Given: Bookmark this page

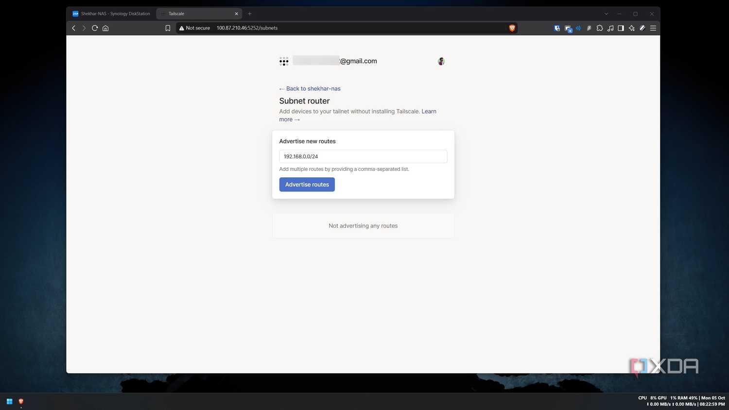Looking at the screenshot, I should tap(168, 28).
